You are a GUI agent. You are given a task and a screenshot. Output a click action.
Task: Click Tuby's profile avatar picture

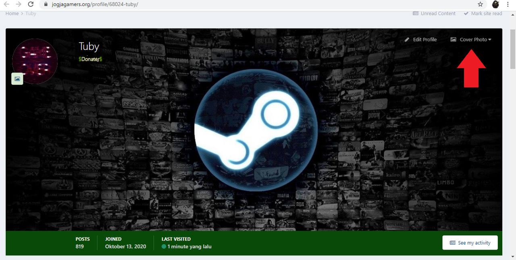point(35,61)
